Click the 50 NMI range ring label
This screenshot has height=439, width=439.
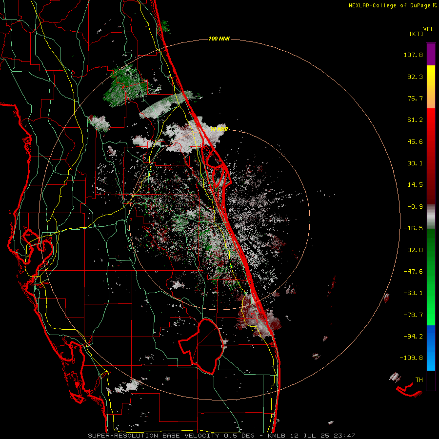[x=219, y=129]
